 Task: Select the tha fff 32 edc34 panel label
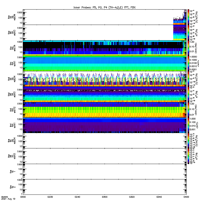(x=12, y=17)
